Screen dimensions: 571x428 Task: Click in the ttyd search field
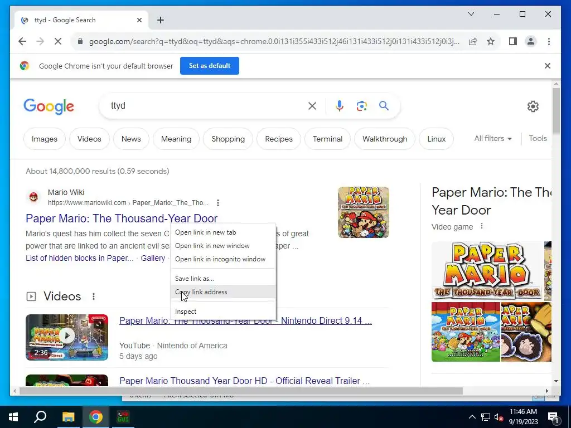pos(204,105)
